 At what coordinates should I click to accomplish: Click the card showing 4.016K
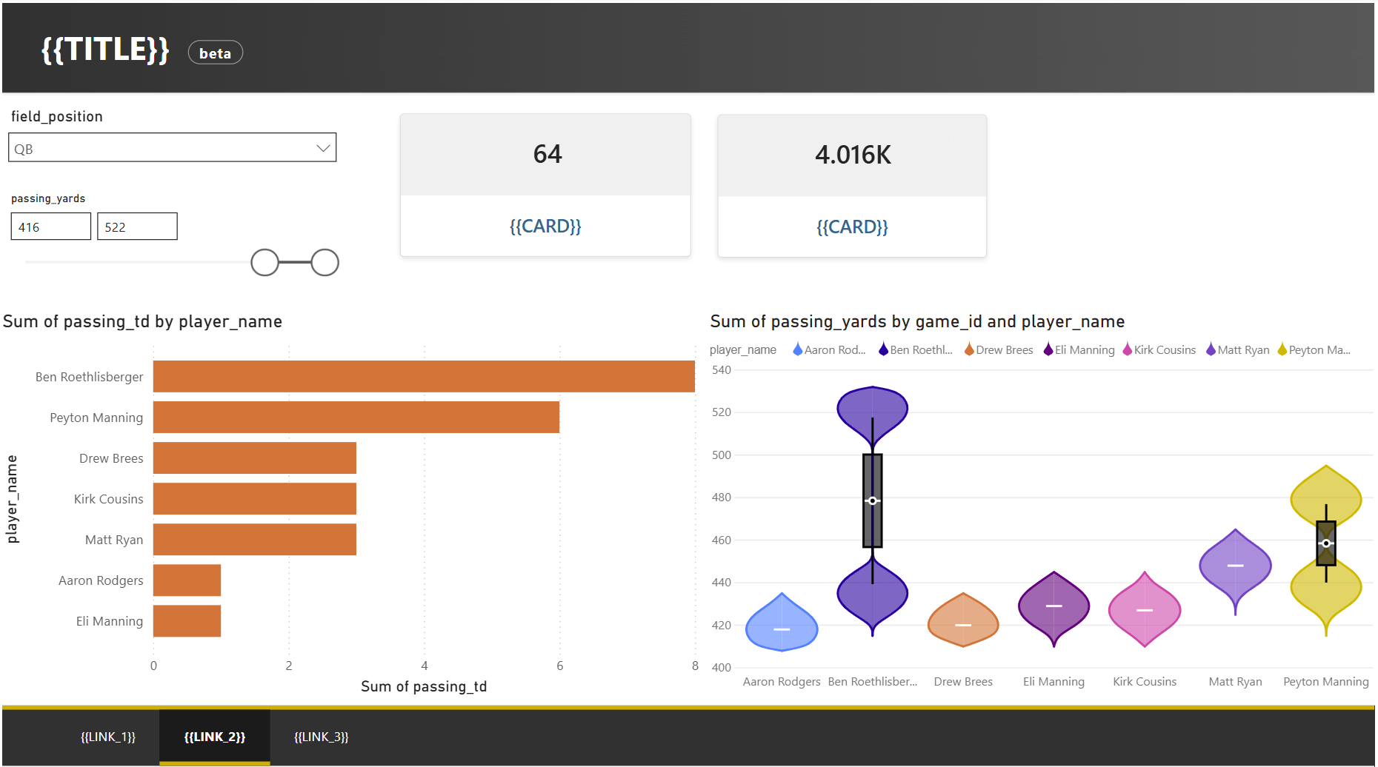point(852,186)
